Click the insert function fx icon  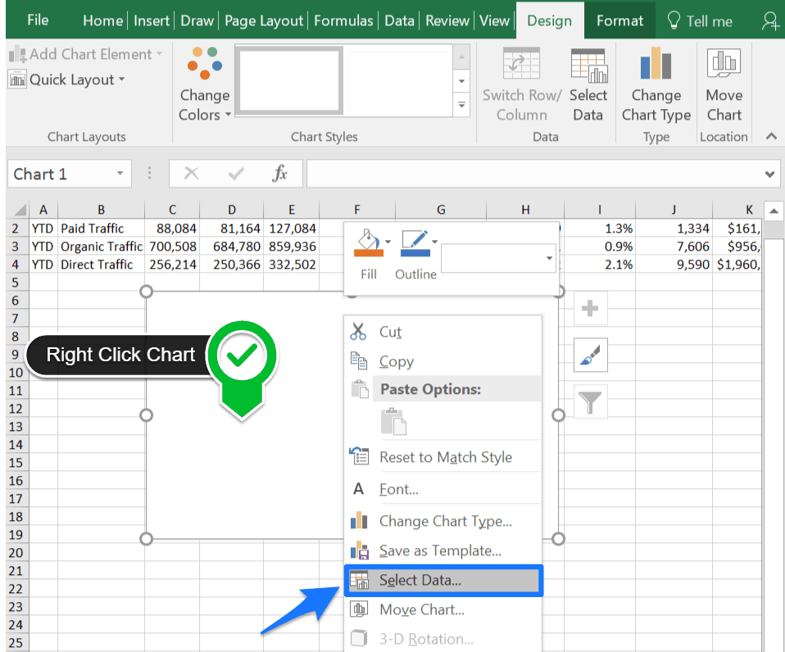(x=279, y=174)
